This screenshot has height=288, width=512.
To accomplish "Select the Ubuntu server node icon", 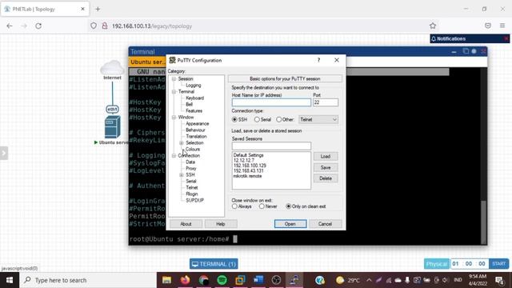I will coord(112,127).
